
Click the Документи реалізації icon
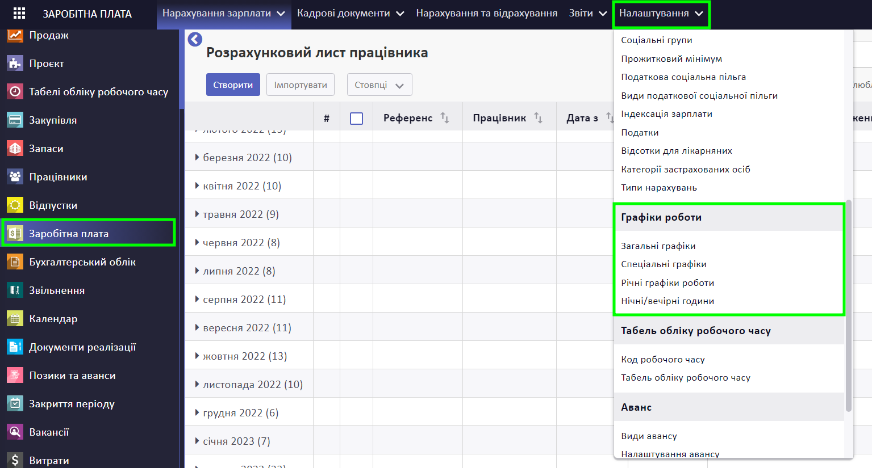click(x=15, y=347)
